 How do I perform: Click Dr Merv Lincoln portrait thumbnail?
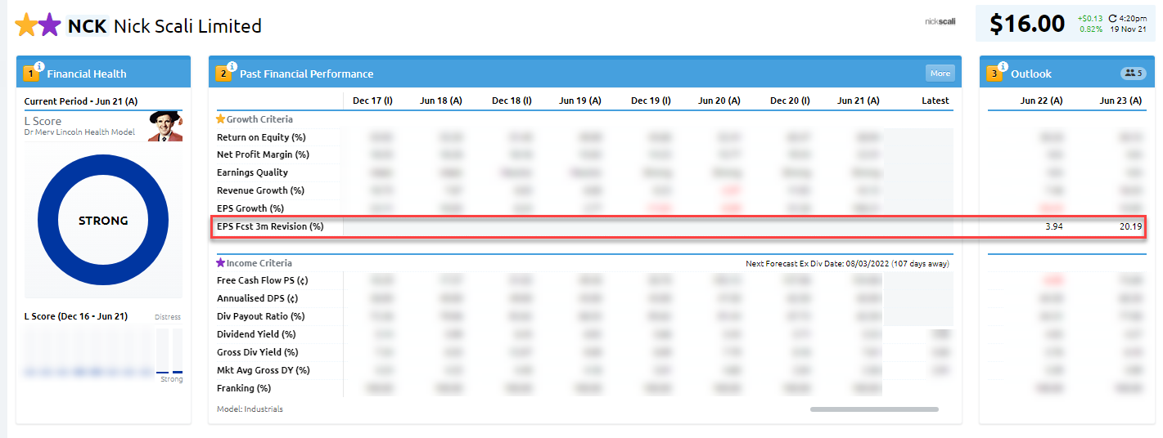click(165, 126)
